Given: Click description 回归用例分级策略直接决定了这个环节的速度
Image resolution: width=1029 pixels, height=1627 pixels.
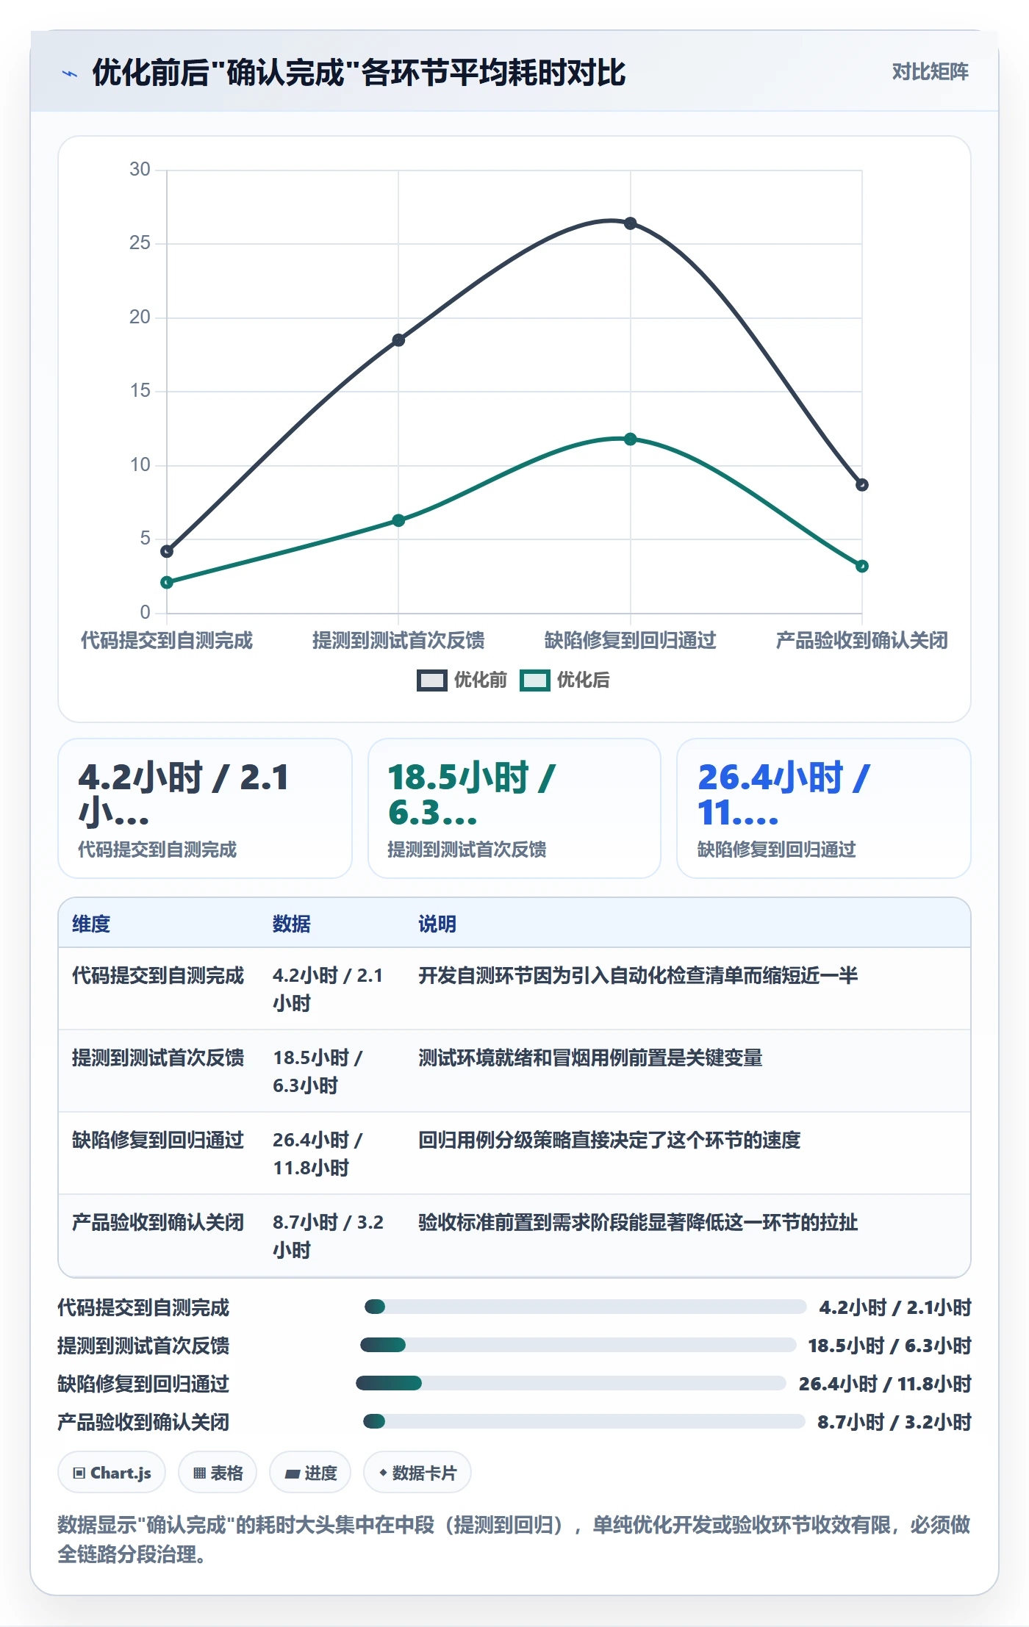Looking at the screenshot, I should pos(609,1140).
